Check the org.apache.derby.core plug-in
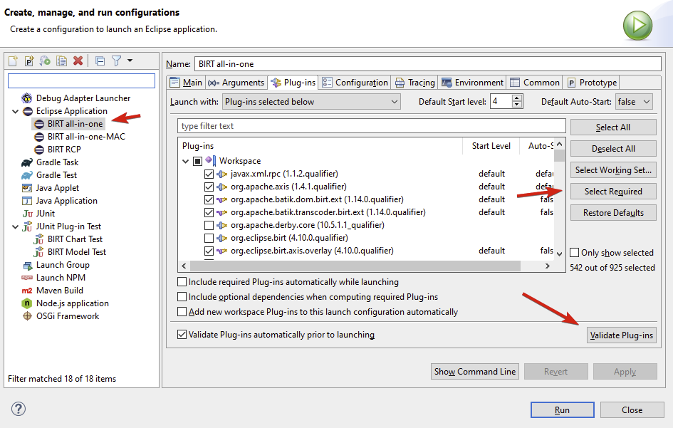 coord(209,224)
